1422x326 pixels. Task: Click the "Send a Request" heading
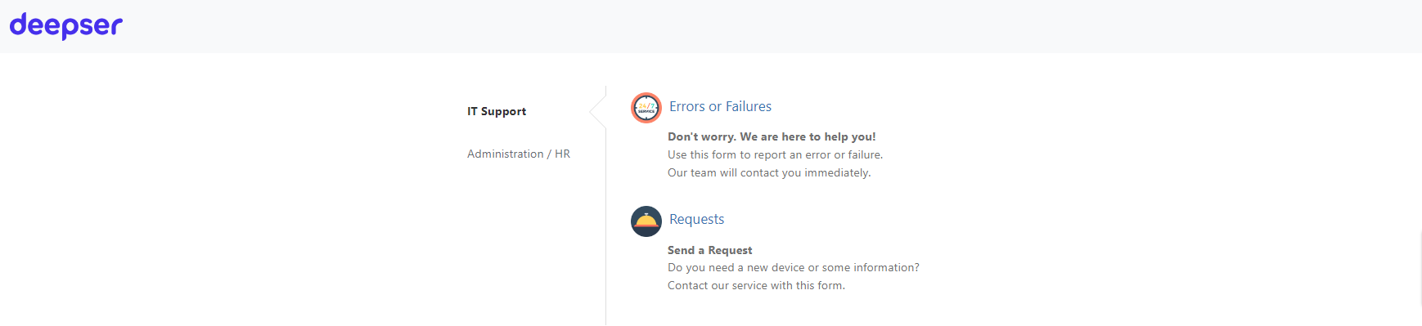(709, 250)
